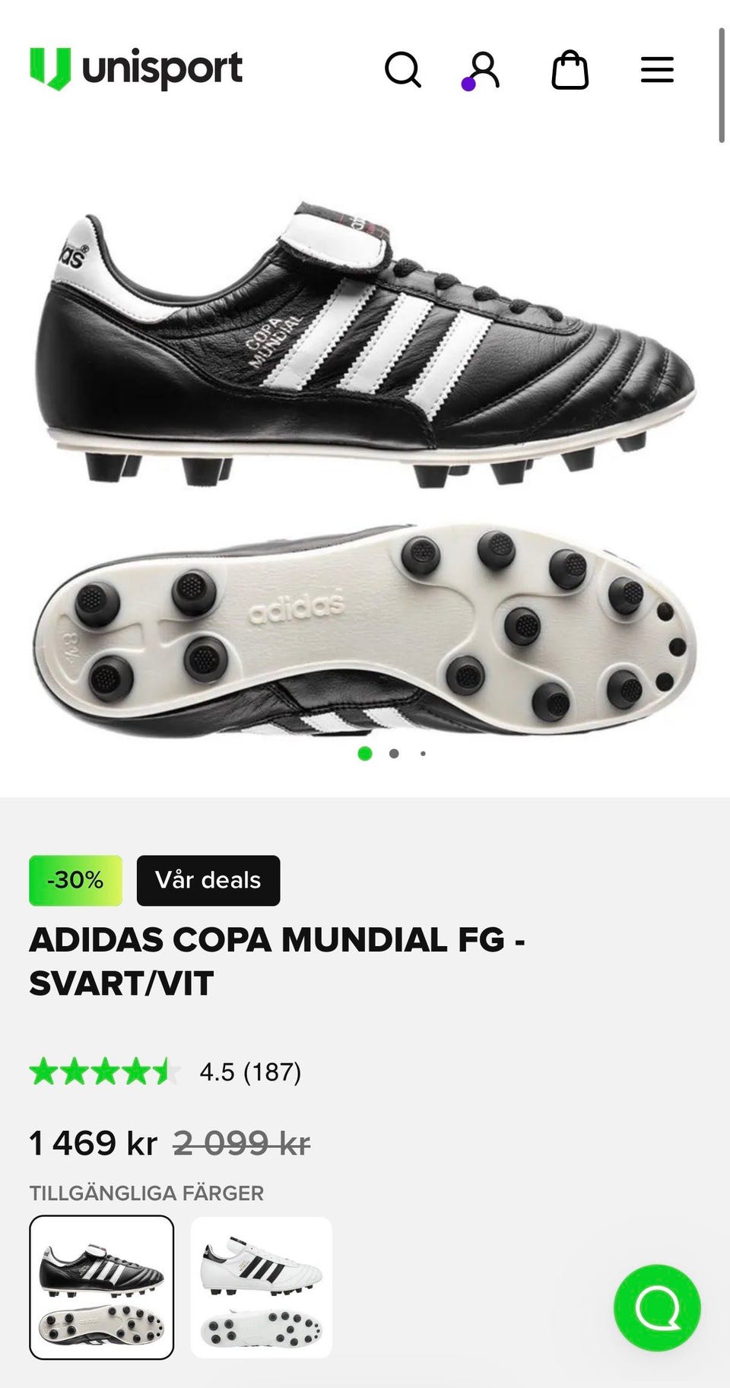Select the black/white color variant thumbnail
Viewport: 730px width, 1388px height.
coord(102,1287)
